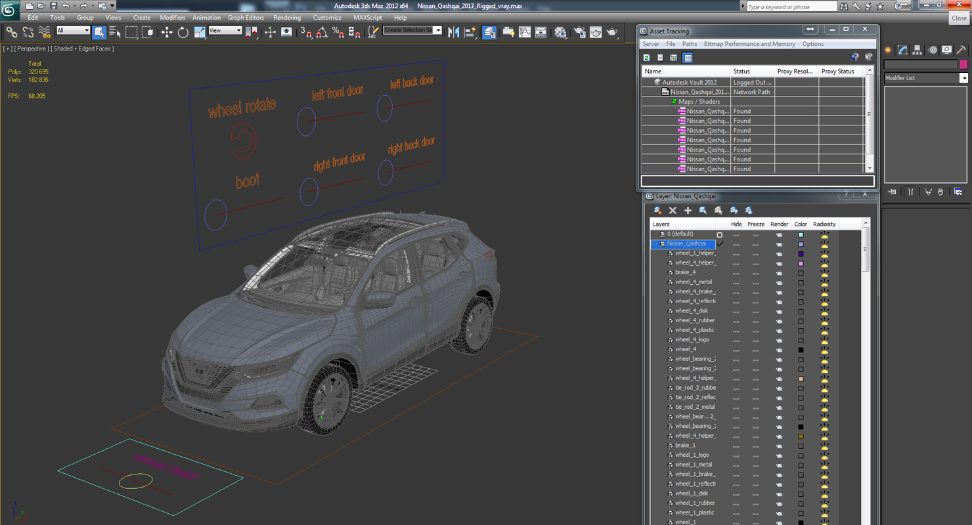Open the Modifiers menu
This screenshot has height=525, width=972.
(173, 18)
